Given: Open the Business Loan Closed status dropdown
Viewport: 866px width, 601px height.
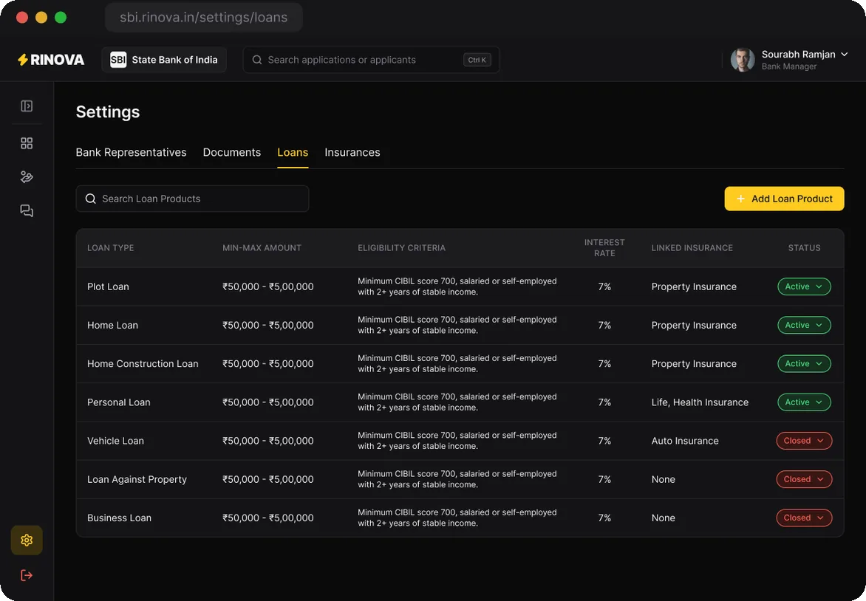Looking at the screenshot, I should tap(804, 518).
